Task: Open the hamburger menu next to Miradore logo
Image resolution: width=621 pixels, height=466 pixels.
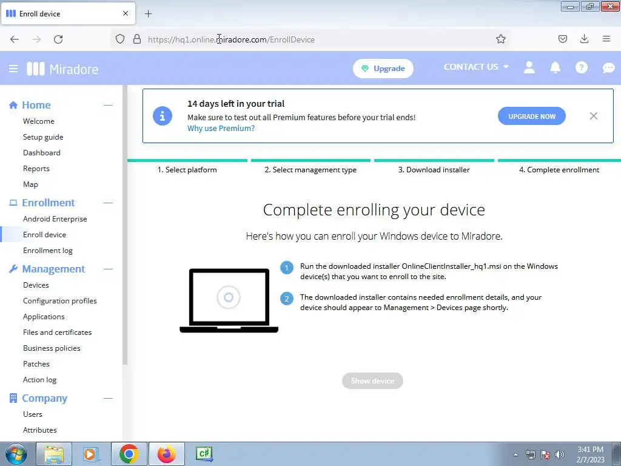Action: pyautogui.click(x=13, y=69)
